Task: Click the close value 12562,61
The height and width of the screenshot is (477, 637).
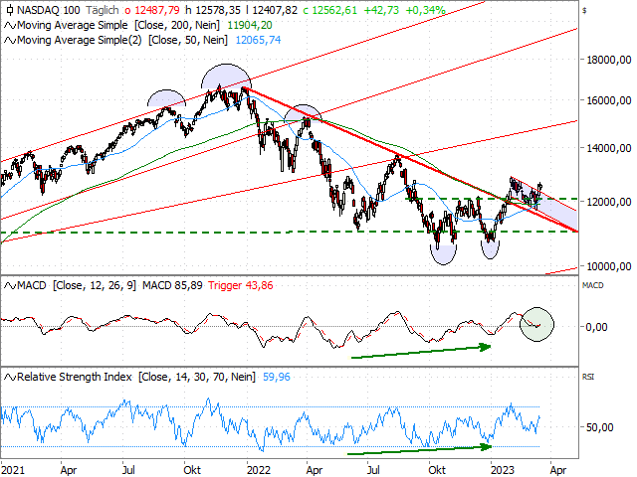Action: click(x=334, y=10)
